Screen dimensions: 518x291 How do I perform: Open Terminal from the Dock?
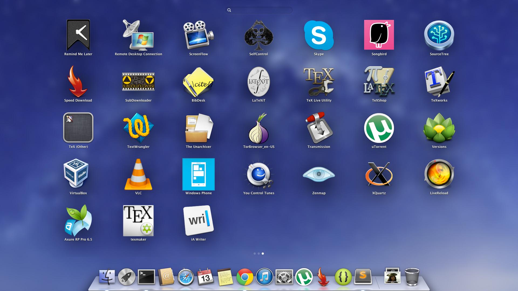(146, 277)
